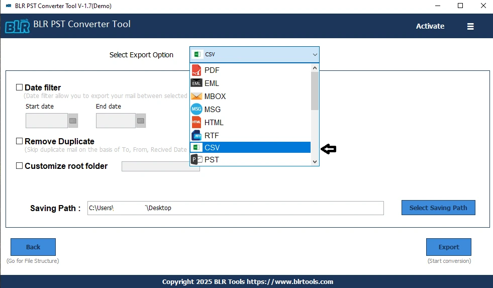Image resolution: width=493 pixels, height=288 pixels.
Task: Click the RTF document icon
Action: pos(196,136)
